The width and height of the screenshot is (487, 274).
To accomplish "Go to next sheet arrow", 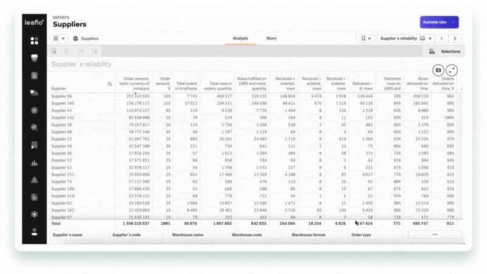I will tap(454, 38).
